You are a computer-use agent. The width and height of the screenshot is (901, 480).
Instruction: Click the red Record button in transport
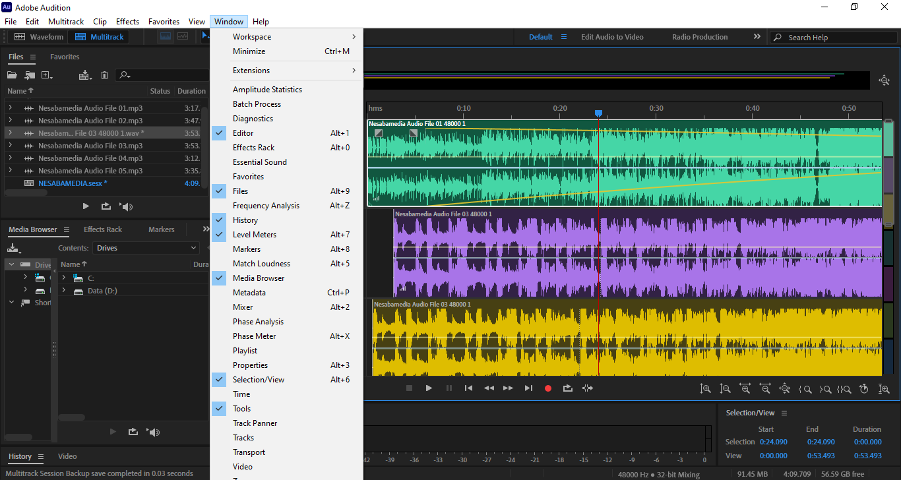click(x=547, y=388)
